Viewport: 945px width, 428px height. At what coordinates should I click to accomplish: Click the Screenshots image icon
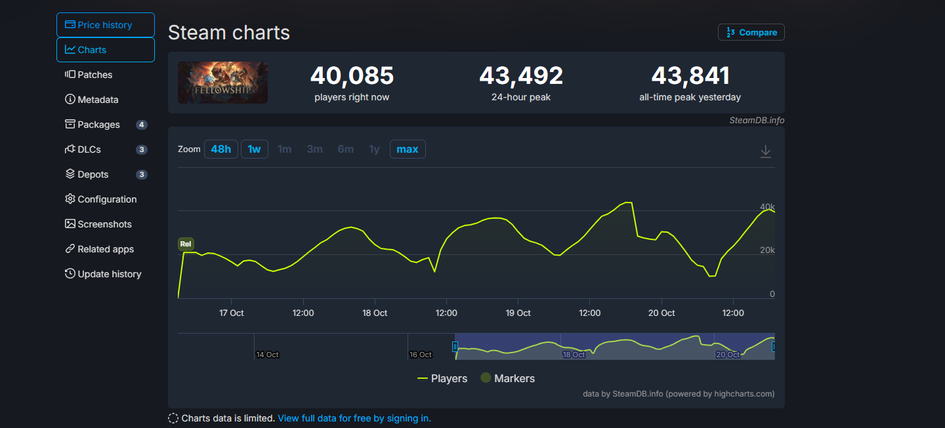pos(70,224)
